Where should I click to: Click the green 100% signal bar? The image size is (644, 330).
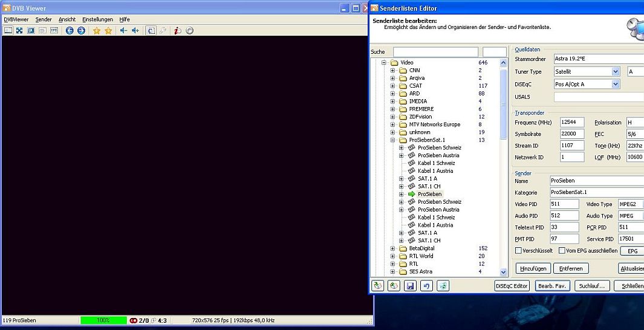coord(103,320)
